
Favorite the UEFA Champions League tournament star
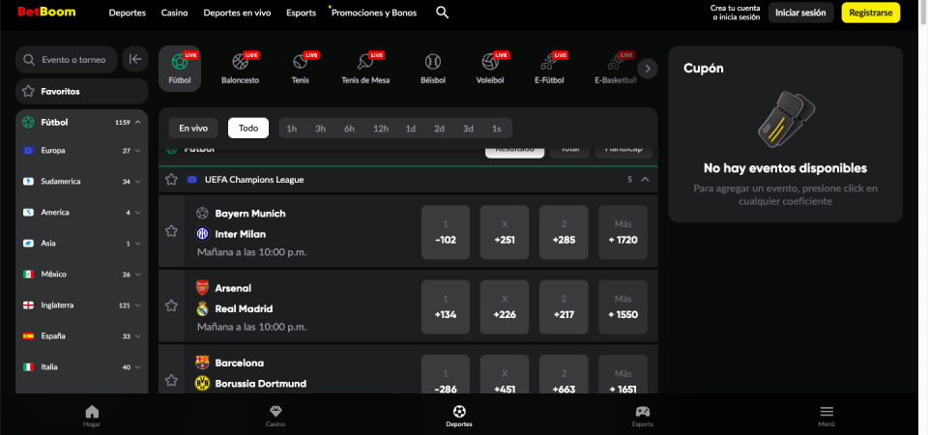pyautogui.click(x=172, y=180)
